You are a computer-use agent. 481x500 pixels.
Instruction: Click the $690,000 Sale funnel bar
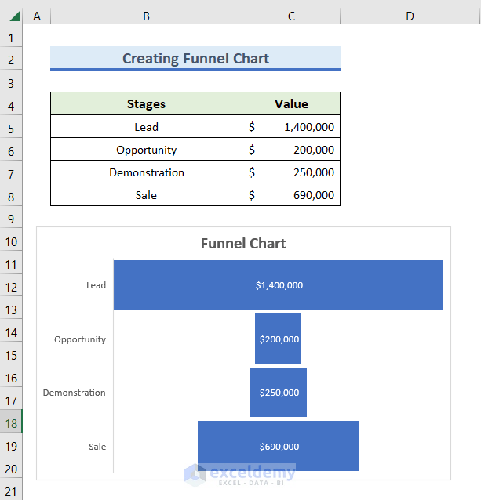pyautogui.click(x=279, y=446)
